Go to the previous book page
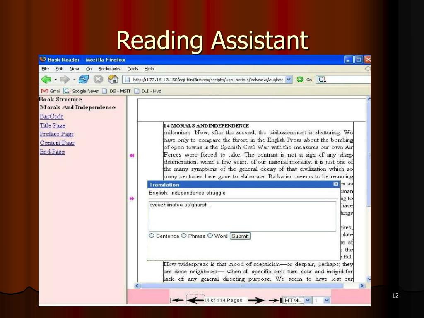 point(195,300)
